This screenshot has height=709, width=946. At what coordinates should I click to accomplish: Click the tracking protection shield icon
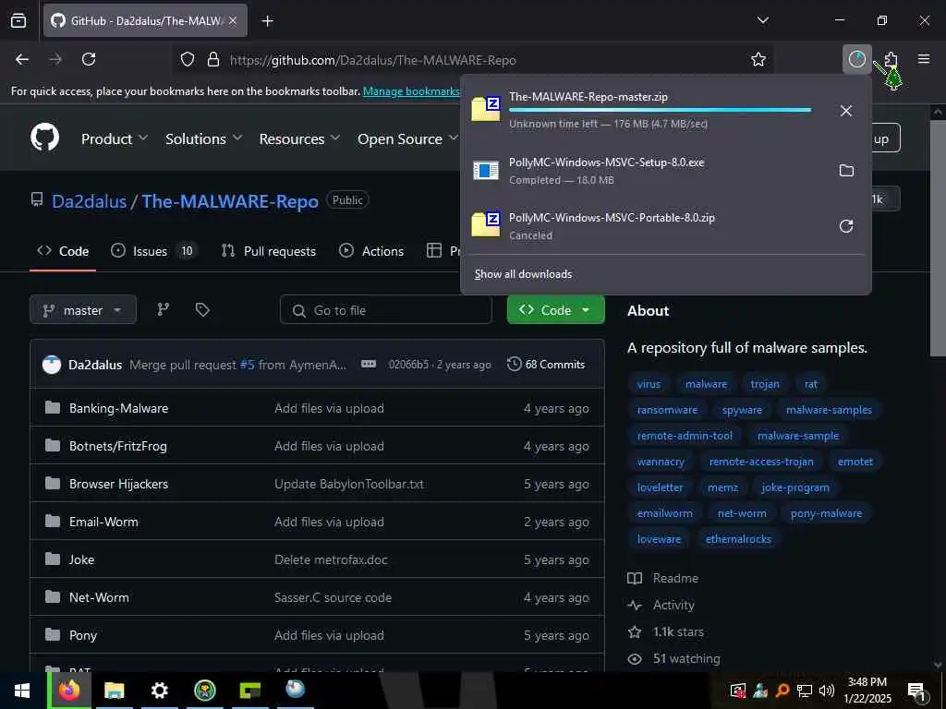tap(188, 59)
